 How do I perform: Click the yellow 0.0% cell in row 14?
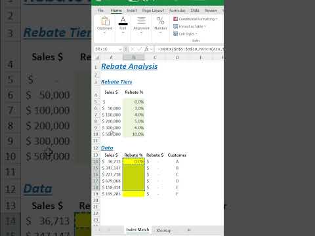[133, 161]
